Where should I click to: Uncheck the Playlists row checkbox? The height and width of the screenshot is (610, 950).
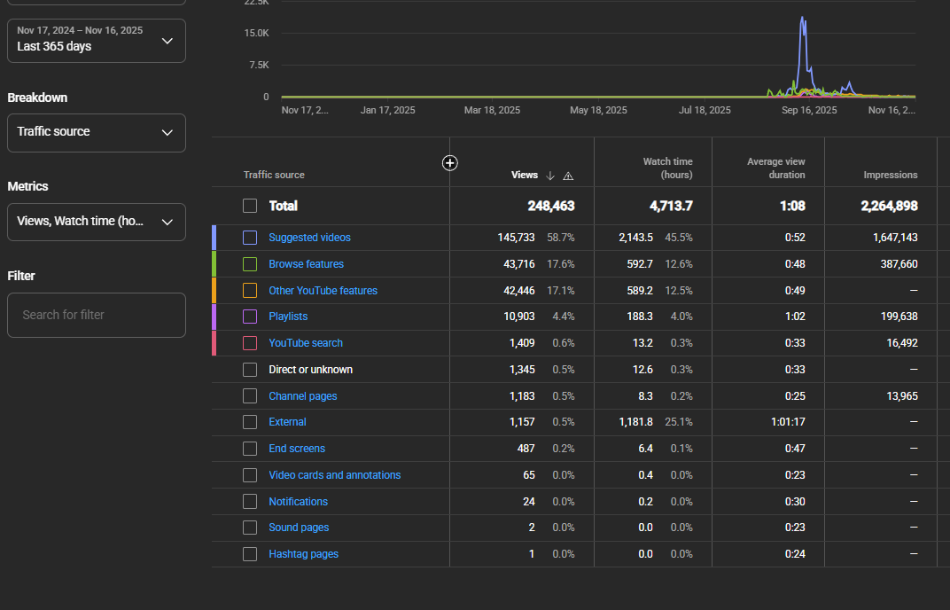click(x=250, y=317)
